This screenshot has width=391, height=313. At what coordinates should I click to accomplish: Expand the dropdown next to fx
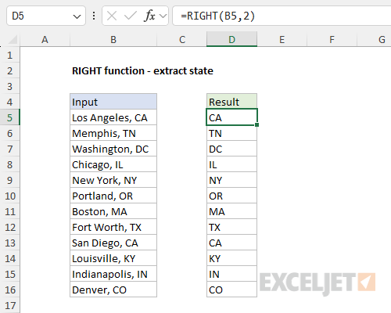(x=163, y=16)
